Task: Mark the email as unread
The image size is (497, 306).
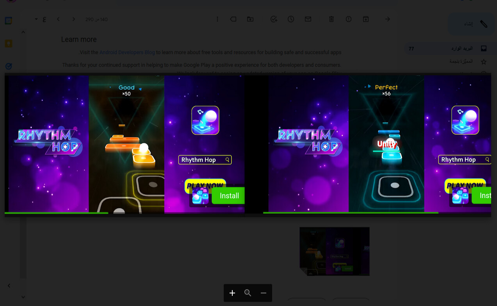Action: (308, 19)
